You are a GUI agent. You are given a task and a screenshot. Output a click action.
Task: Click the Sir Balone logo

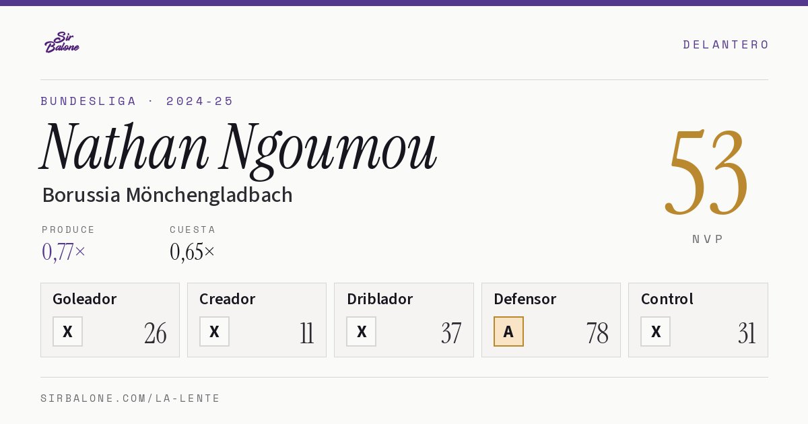[x=62, y=42]
